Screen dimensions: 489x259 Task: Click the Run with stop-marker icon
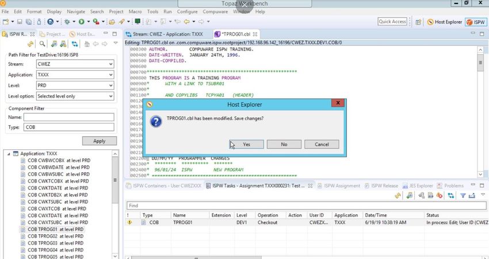pos(96,22)
